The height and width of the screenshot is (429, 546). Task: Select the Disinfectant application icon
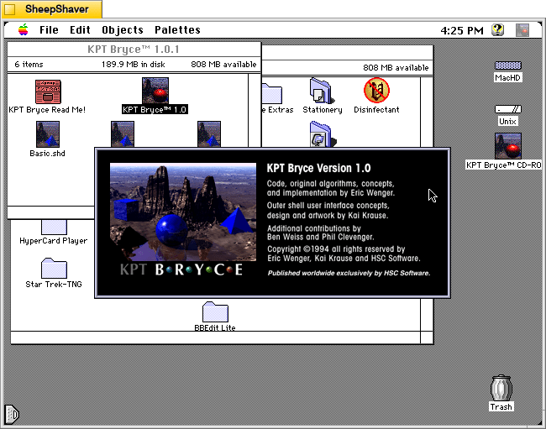(376, 91)
